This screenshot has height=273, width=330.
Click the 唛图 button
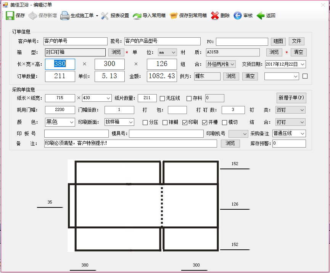(x=278, y=41)
